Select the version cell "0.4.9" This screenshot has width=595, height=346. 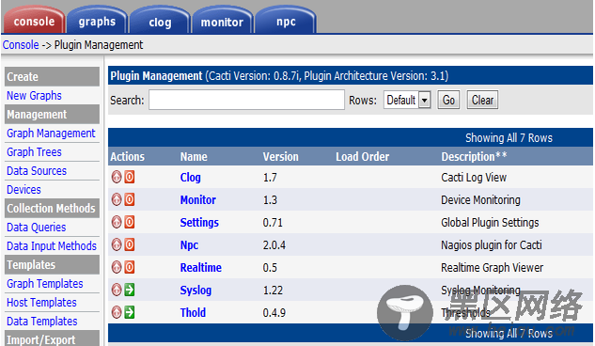(274, 312)
